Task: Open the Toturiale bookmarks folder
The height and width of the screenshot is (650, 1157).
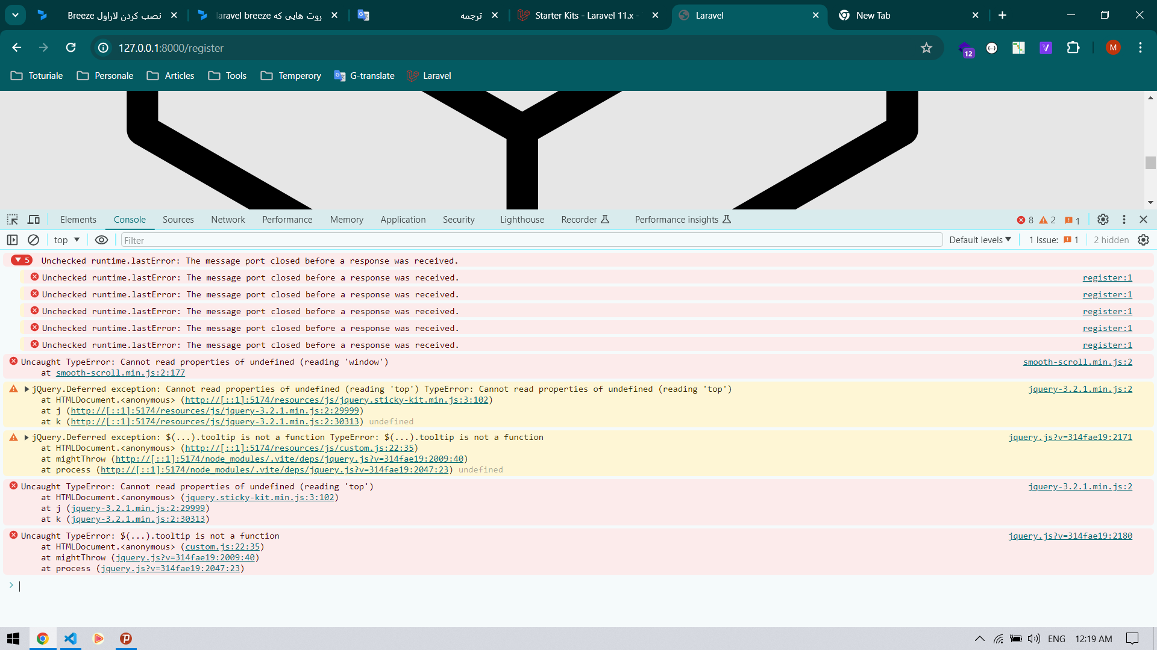Action: point(37,76)
